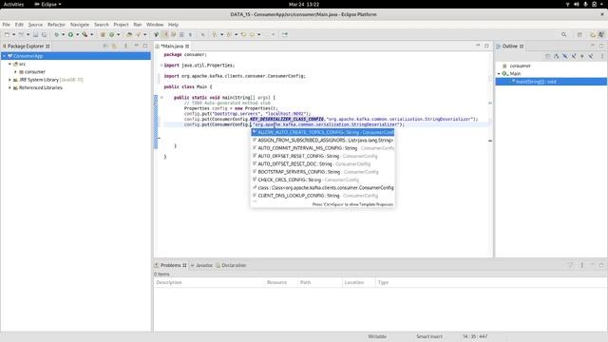Click the toolbar Search flashlight icon
The image size is (608, 342).
point(139,34)
